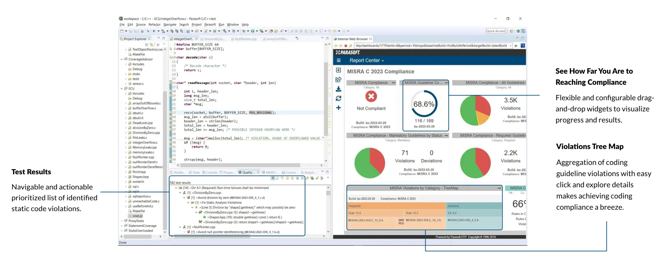Click the red Stop icon in web browser

346,46
